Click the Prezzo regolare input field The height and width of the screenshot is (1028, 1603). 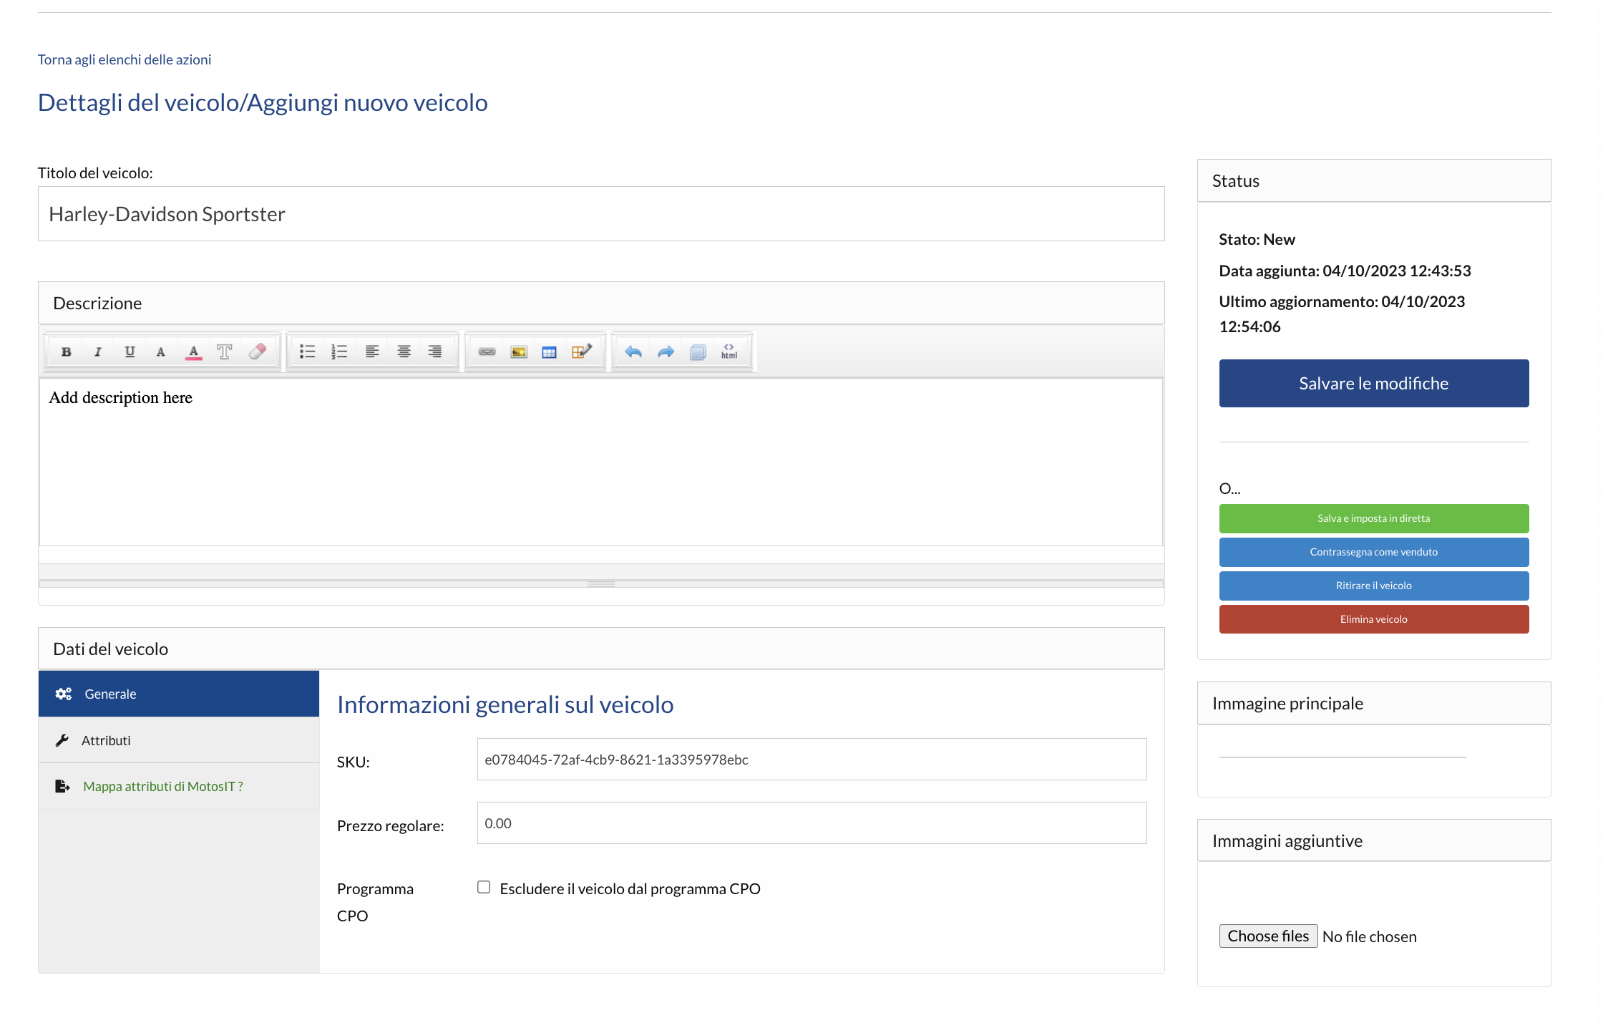[x=812, y=823]
